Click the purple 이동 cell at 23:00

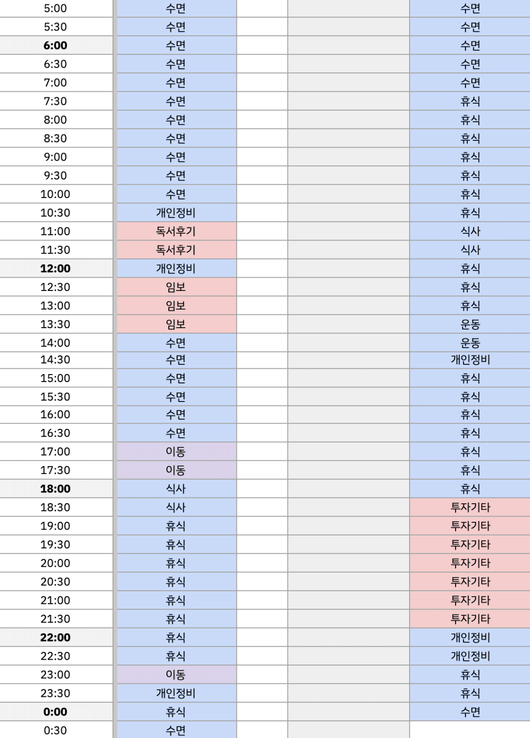pos(176,674)
